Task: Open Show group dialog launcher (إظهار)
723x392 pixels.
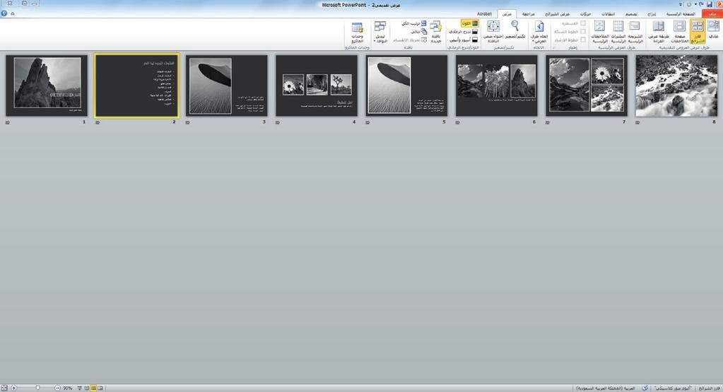Action: point(554,47)
